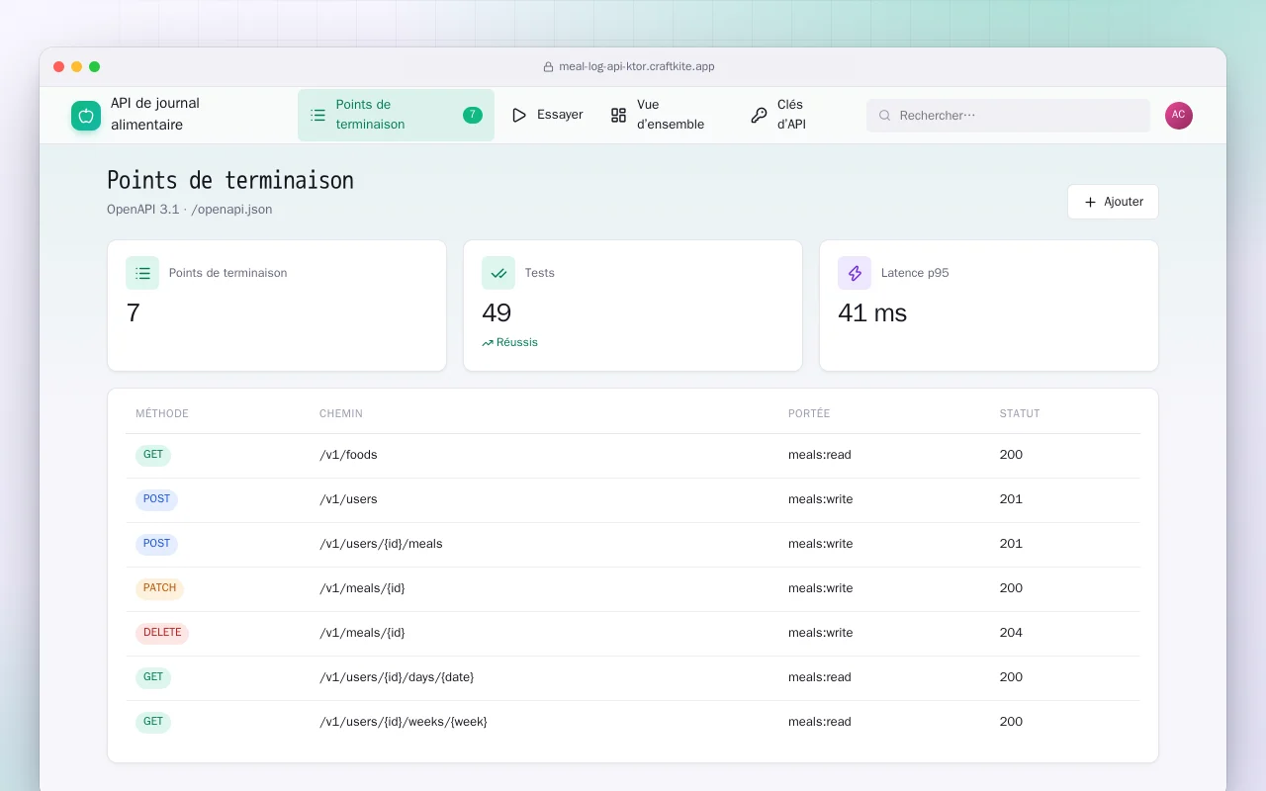Click the double-check icon on the Tests card
Screen dimensions: 1266x791
tap(498, 273)
